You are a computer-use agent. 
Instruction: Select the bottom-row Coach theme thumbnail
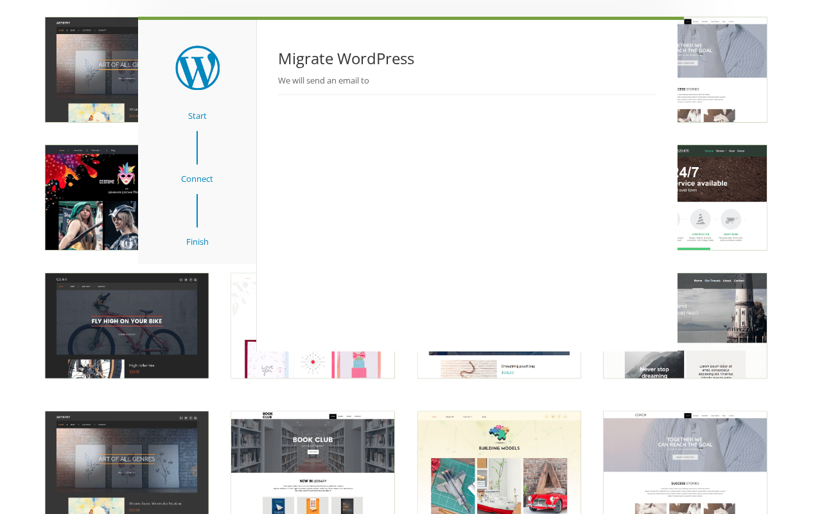(685, 463)
